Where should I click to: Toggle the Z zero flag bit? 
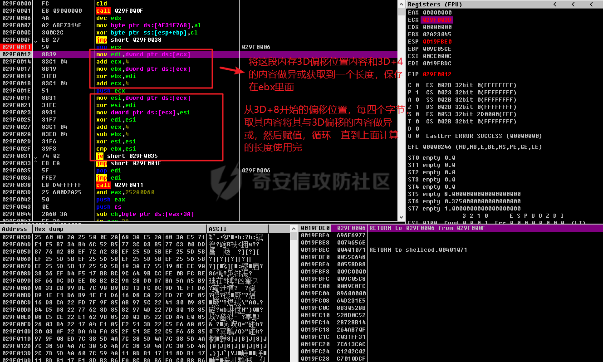pyautogui.click(x=417, y=107)
